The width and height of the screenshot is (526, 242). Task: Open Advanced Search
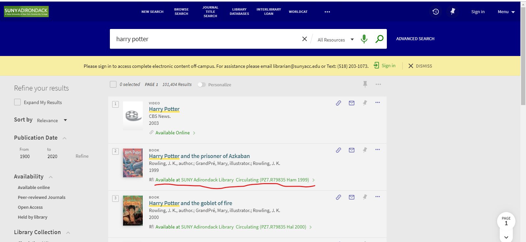415,39
